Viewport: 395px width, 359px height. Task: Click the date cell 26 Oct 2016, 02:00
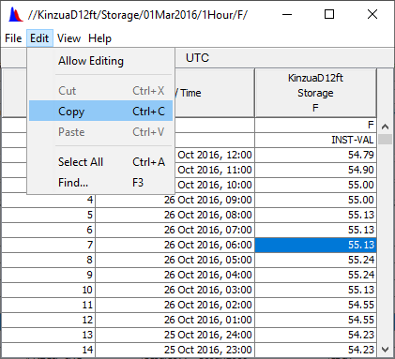[175, 305]
